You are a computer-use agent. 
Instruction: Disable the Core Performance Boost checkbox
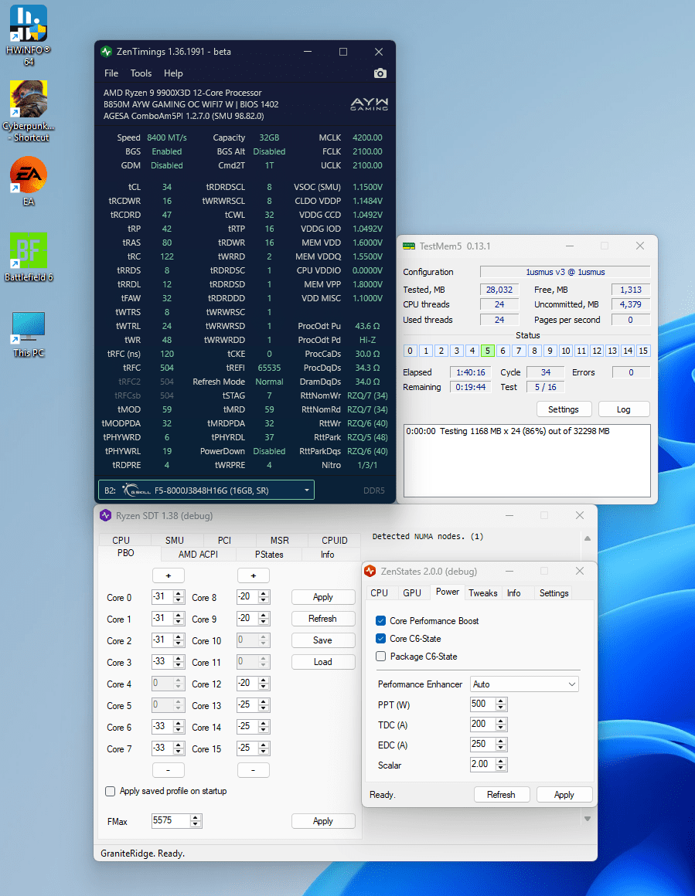(380, 621)
